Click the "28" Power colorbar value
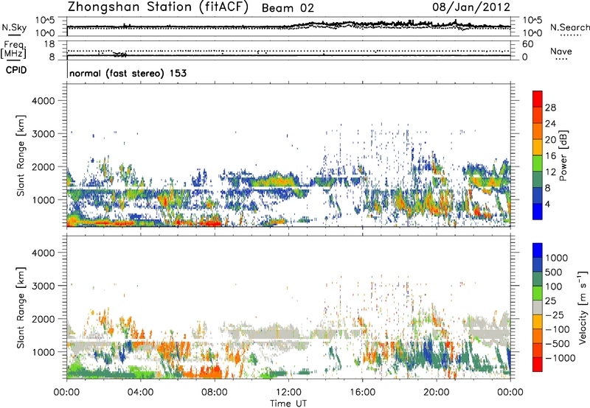Viewport: 590px width, 408px height. (550, 108)
